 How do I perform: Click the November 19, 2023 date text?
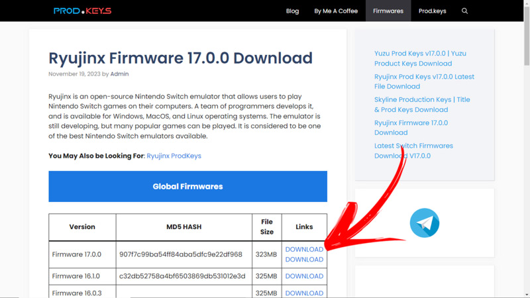click(x=74, y=74)
